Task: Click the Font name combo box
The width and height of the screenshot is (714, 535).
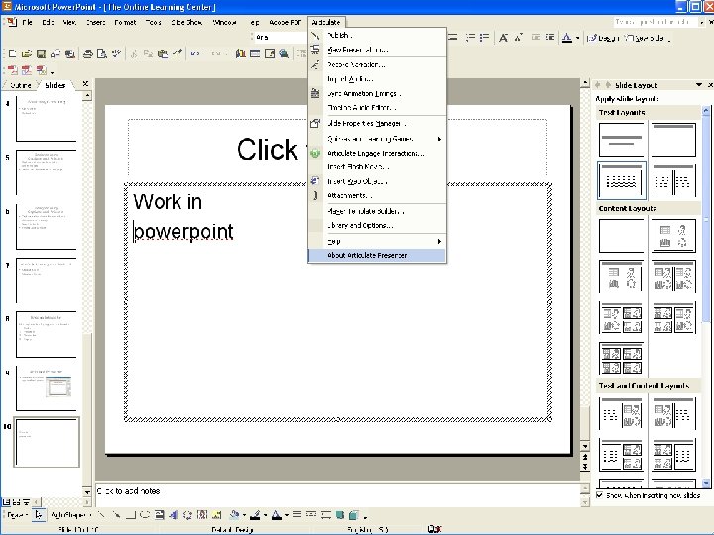Action: [279, 37]
